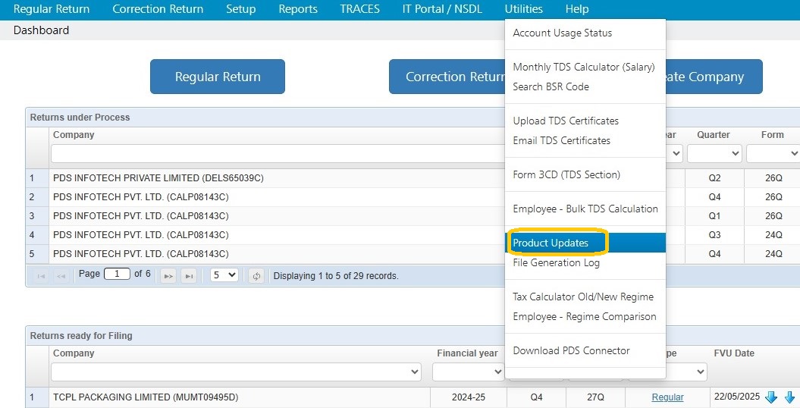
Task: Go to the first page of records
Action: (x=41, y=276)
